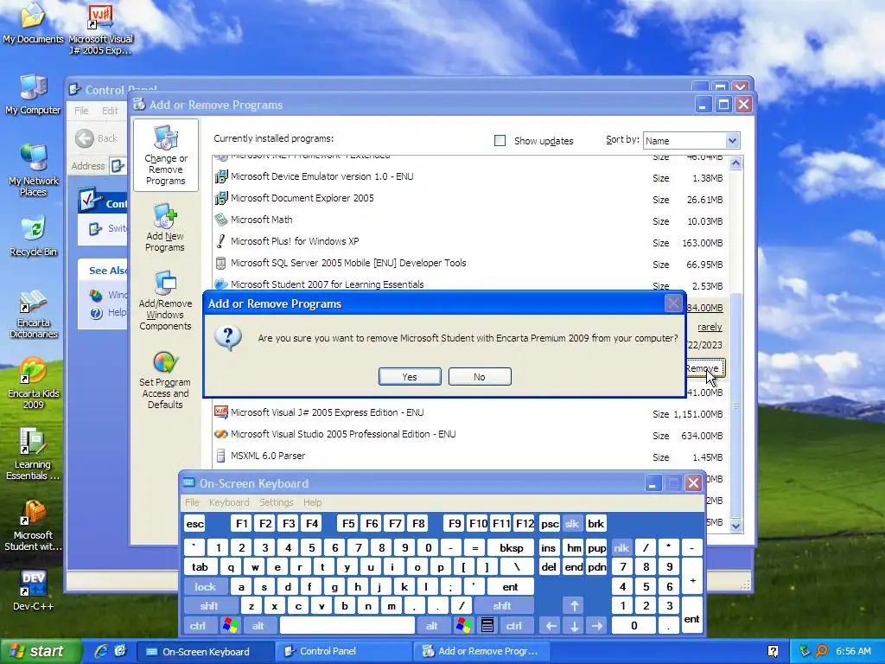Open My Computer desktop icon
This screenshot has height=664, width=885.
pos(33,94)
